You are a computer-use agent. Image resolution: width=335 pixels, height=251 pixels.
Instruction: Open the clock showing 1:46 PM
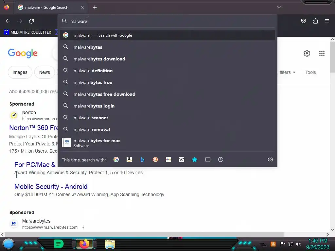tap(318, 244)
